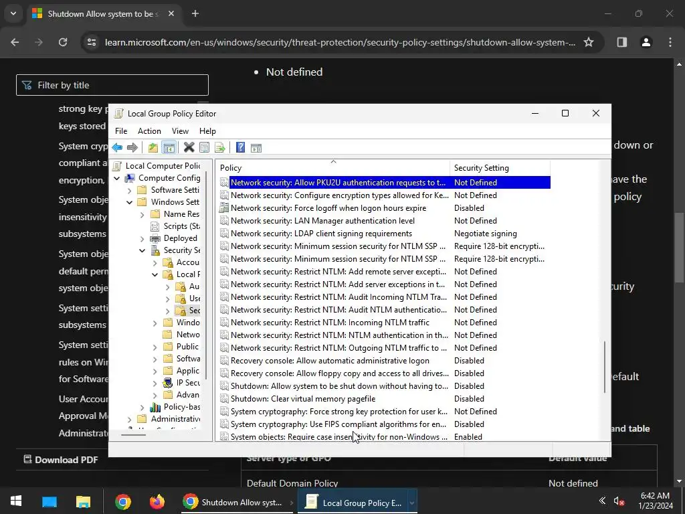This screenshot has width=685, height=514.
Task: Click the muted volume icon in system tray
Action: 618,501
